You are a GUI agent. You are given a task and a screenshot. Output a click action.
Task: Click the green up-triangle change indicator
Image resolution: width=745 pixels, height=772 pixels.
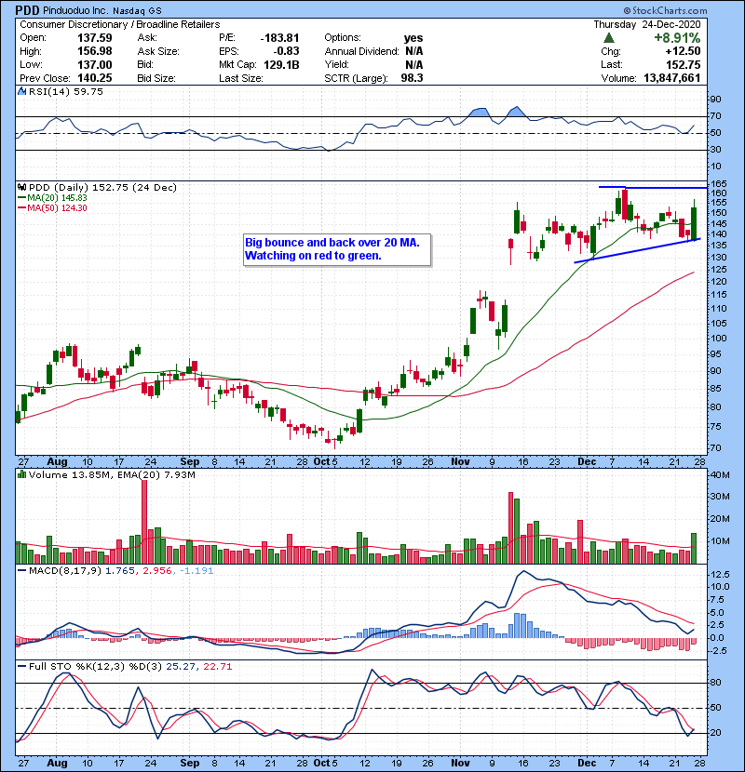coord(609,38)
